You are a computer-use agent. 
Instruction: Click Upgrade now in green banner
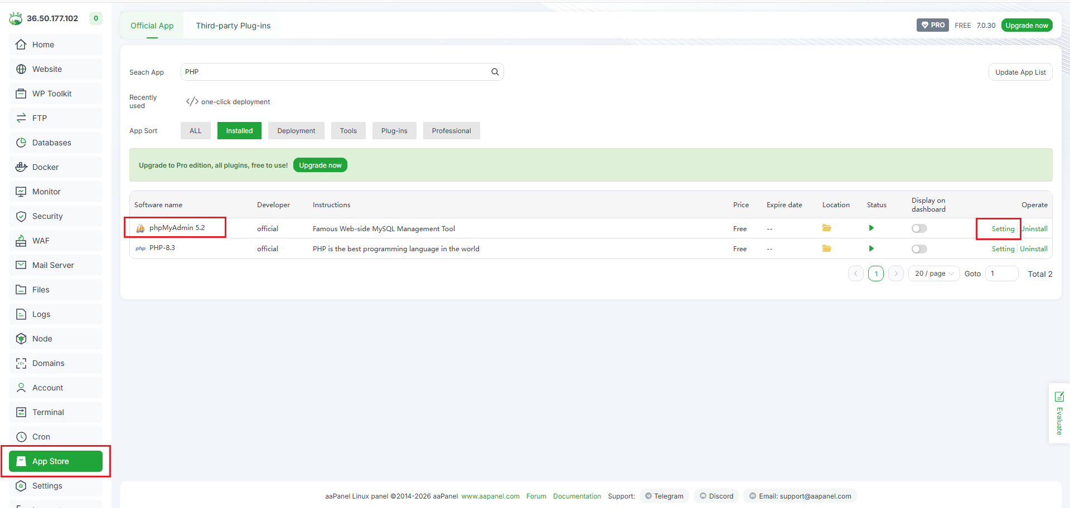pos(320,165)
